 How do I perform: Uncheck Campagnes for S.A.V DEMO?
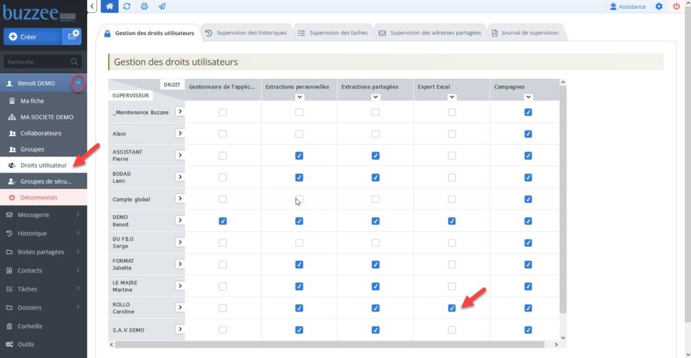tap(528, 330)
